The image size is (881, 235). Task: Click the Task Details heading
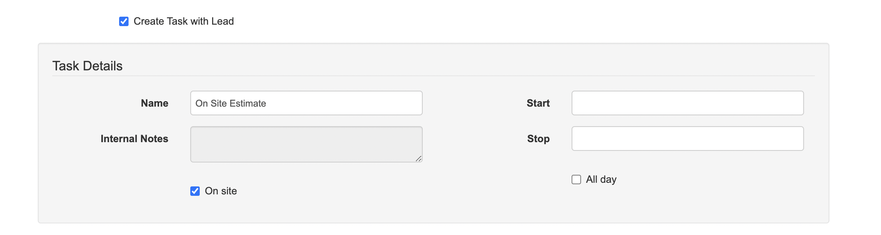(x=88, y=66)
